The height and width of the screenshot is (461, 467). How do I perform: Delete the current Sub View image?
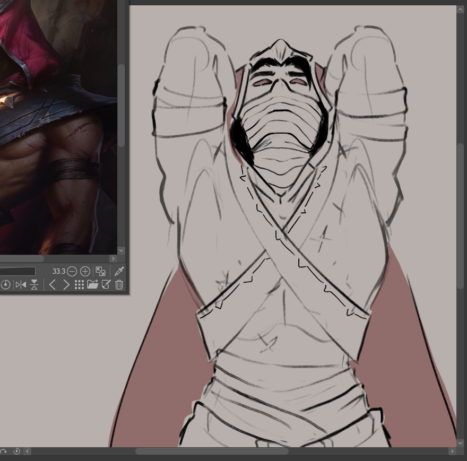pyautogui.click(x=119, y=285)
